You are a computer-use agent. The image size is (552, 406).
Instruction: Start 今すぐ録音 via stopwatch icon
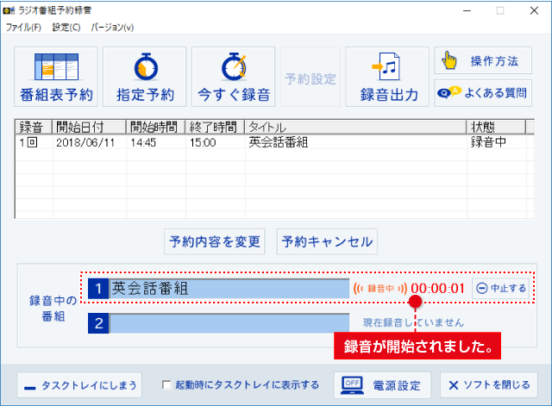click(x=234, y=66)
